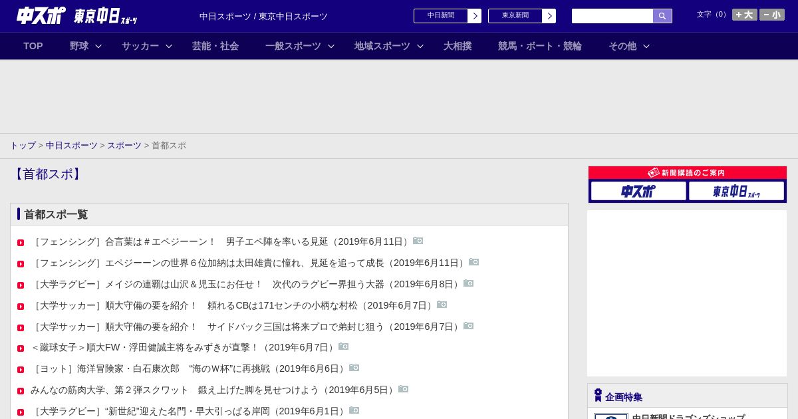
Task: Open the 競馬・ボート・競輪 menu item
Action: click(540, 46)
